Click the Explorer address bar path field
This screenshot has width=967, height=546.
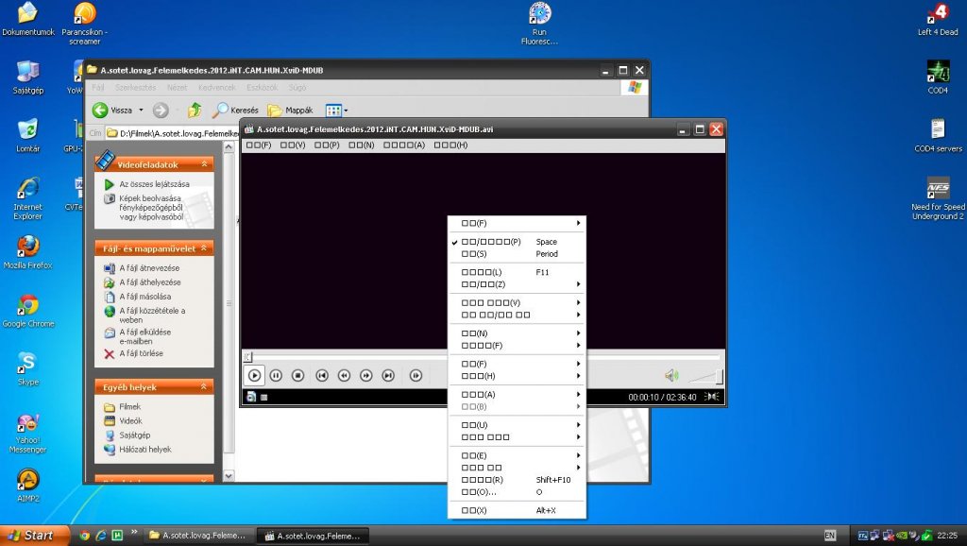point(173,132)
